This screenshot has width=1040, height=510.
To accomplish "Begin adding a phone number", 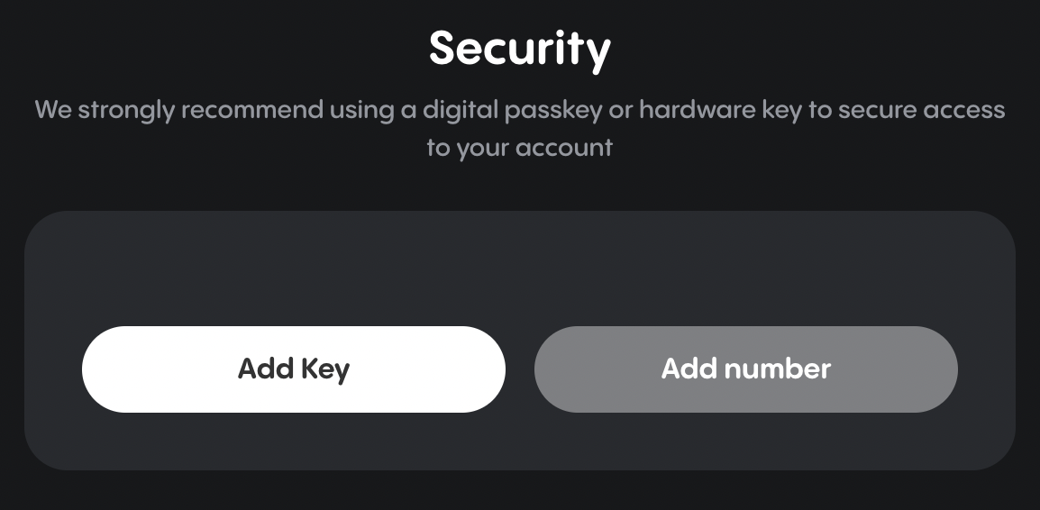I will (745, 369).
